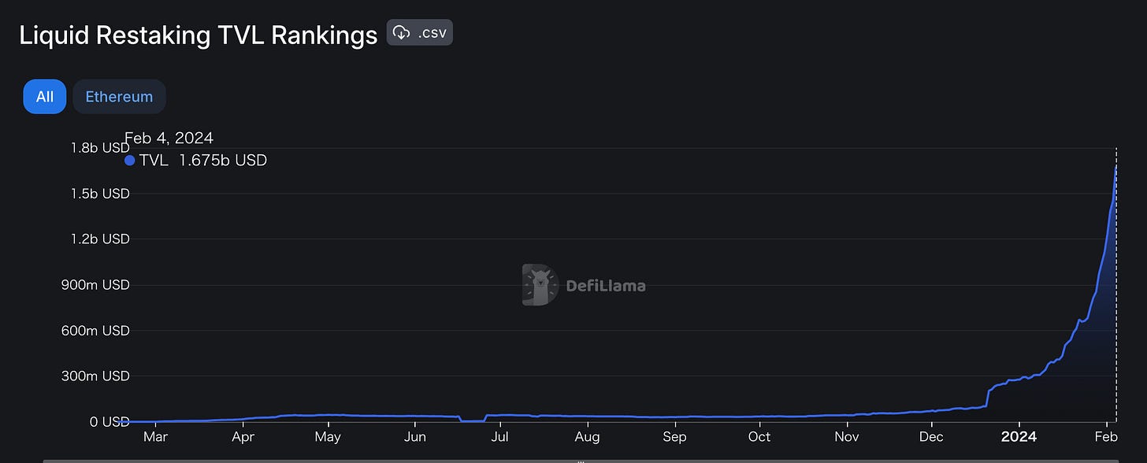Click the Dec label on the time axis
The image size is (1147, 463).
click(x=931, y=436)
